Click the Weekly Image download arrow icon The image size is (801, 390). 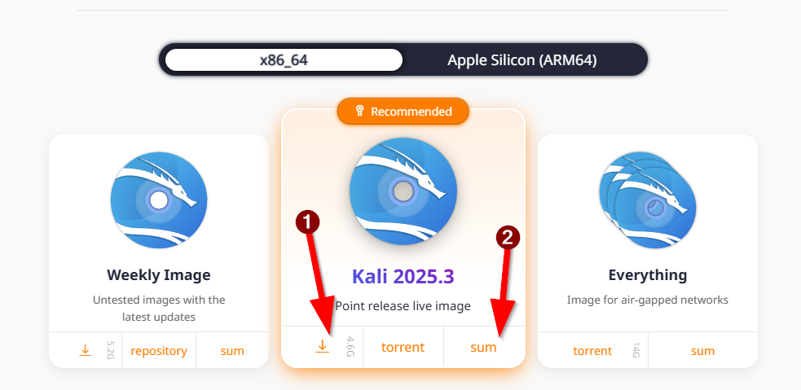tap(85, 351)
